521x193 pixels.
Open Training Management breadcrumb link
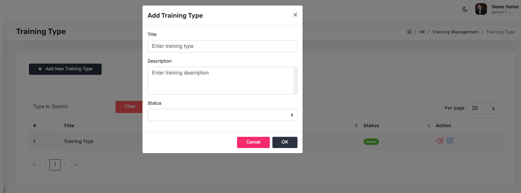pyautogui.click(x=455, y=32)
